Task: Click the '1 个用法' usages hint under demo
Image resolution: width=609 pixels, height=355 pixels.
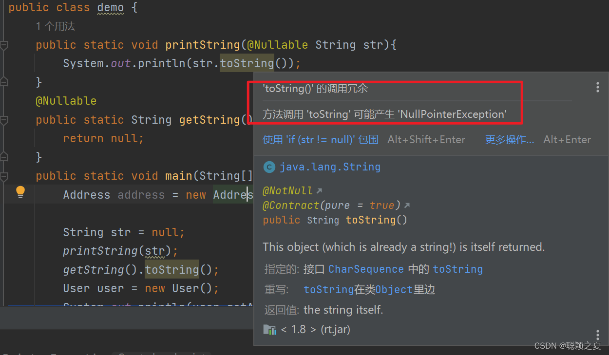Action: point(55,26)
